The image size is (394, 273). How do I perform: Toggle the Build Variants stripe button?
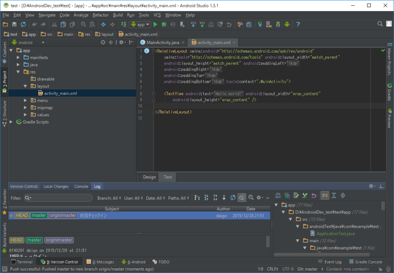point(4,238)
